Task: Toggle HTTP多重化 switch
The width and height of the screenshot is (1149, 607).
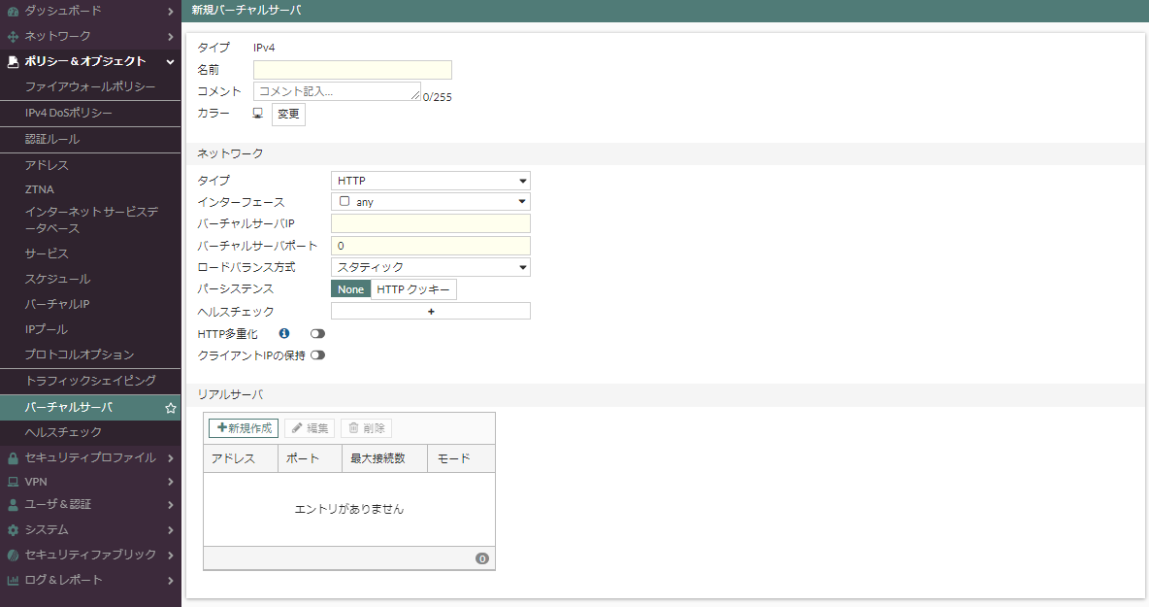Action: pyautogui.click(x=317, y=333)
